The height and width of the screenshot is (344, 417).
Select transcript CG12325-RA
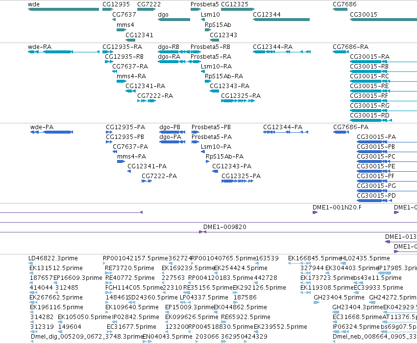238,101
